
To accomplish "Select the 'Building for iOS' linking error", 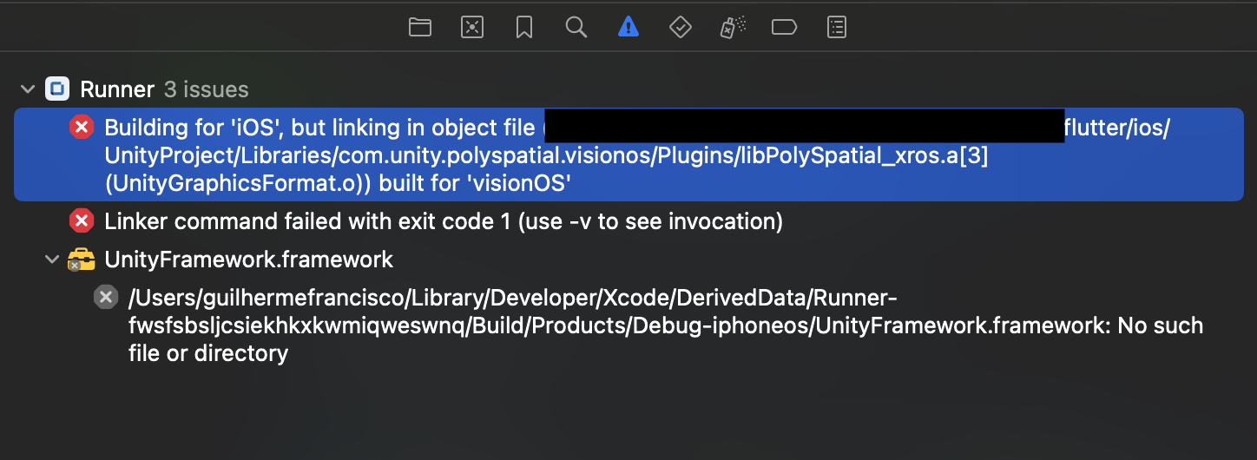I will (x=628, y=154).
